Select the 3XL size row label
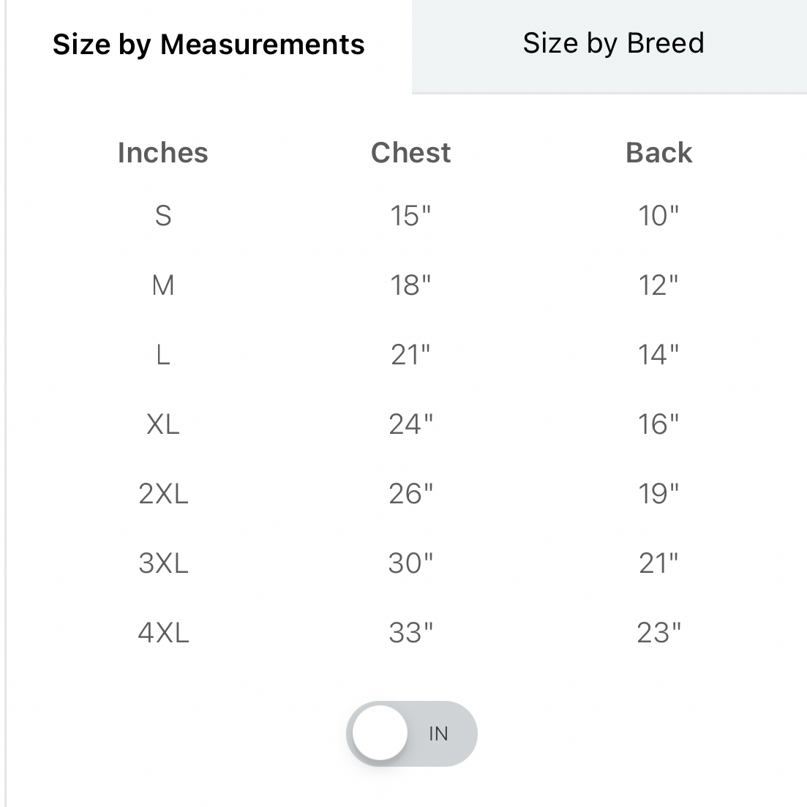This screenshot has width=807, height=807. (163, 563)
